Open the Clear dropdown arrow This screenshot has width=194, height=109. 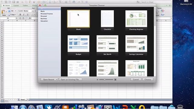coord(15,15)
